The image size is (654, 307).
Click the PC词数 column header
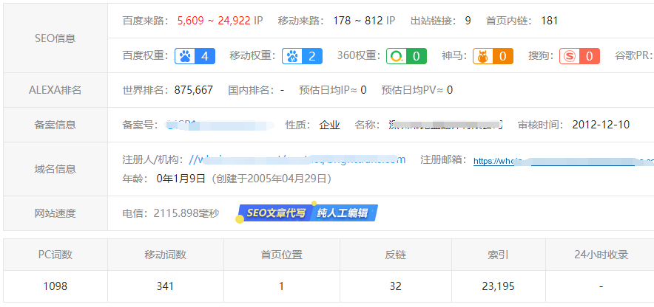[55, 255]
